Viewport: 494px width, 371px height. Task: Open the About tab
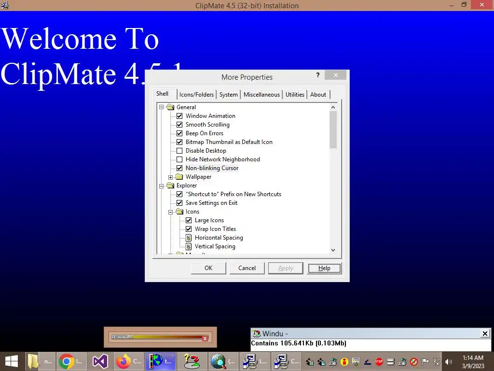point(318,95)
